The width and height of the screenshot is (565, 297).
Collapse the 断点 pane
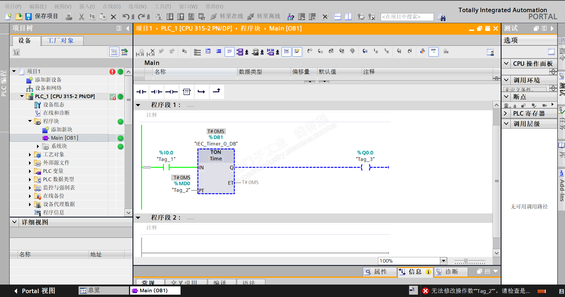pos(506,97)
